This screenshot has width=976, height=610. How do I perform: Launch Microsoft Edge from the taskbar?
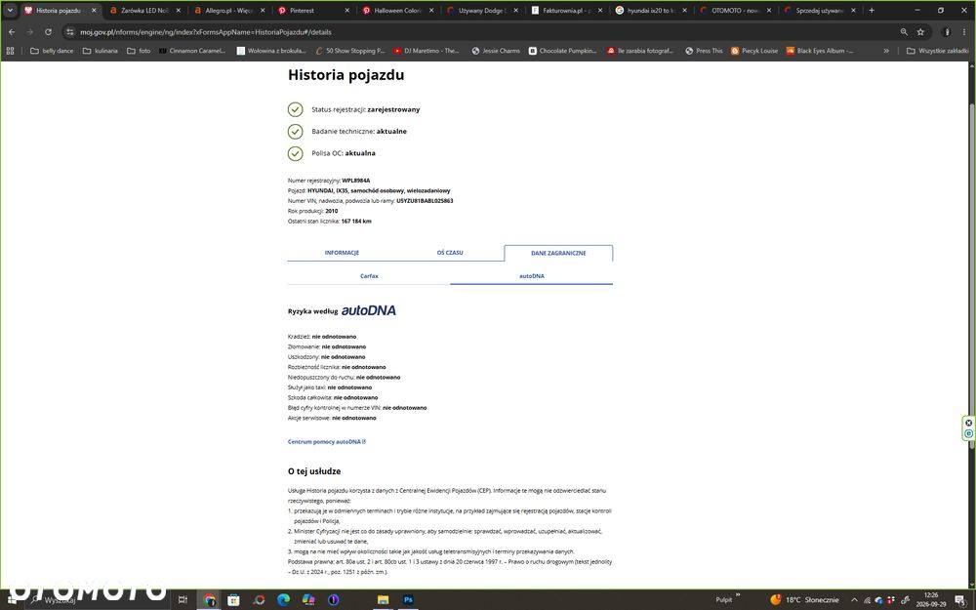click(283, 599)
